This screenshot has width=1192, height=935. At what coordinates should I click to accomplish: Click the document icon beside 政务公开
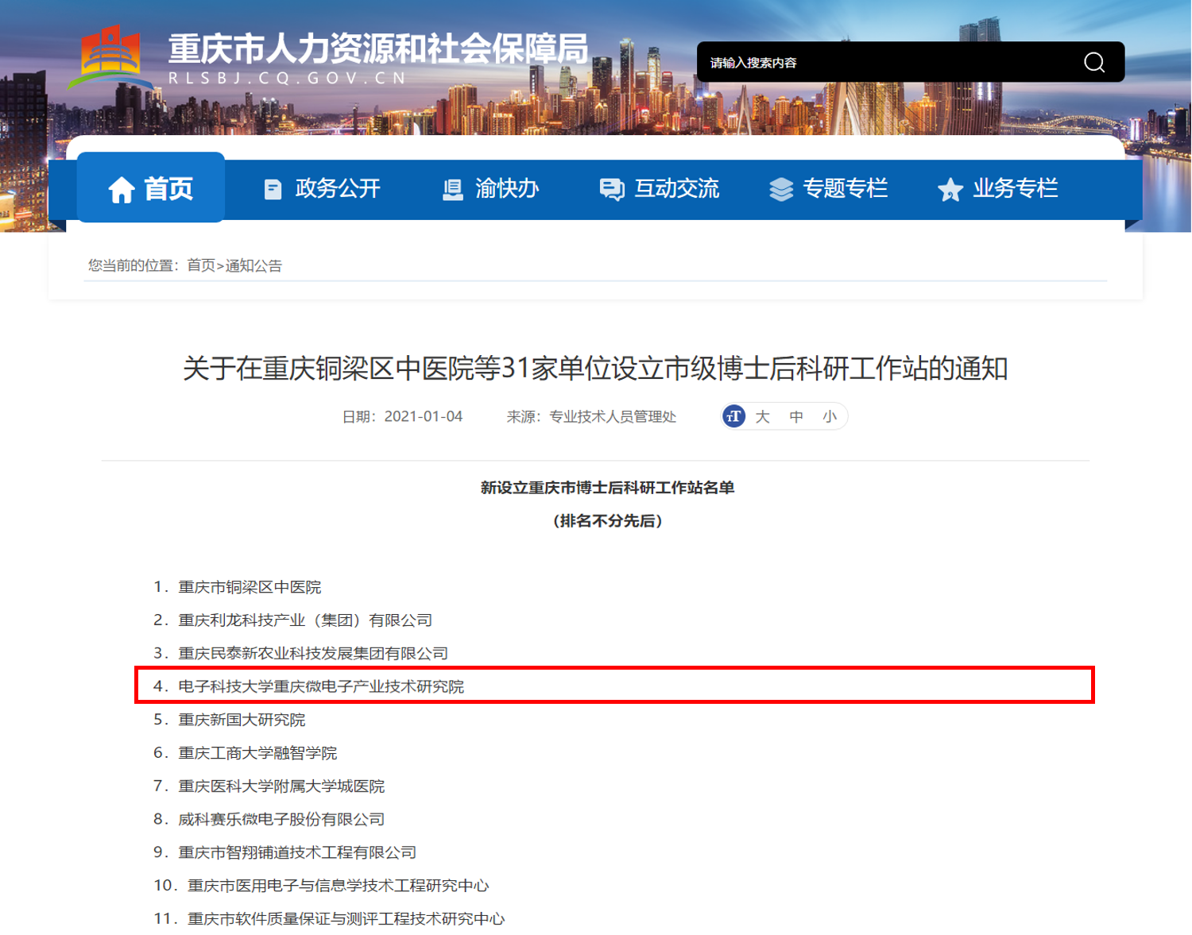click(x=273, y=189)
